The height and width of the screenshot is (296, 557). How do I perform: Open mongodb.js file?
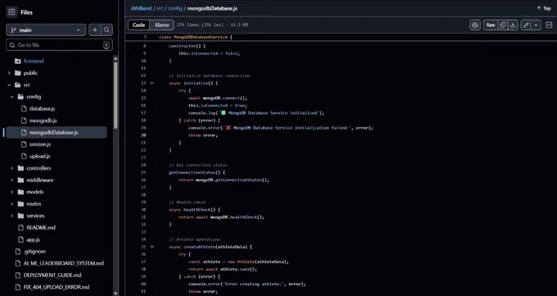pyautogui.click(x=43, y=121)
